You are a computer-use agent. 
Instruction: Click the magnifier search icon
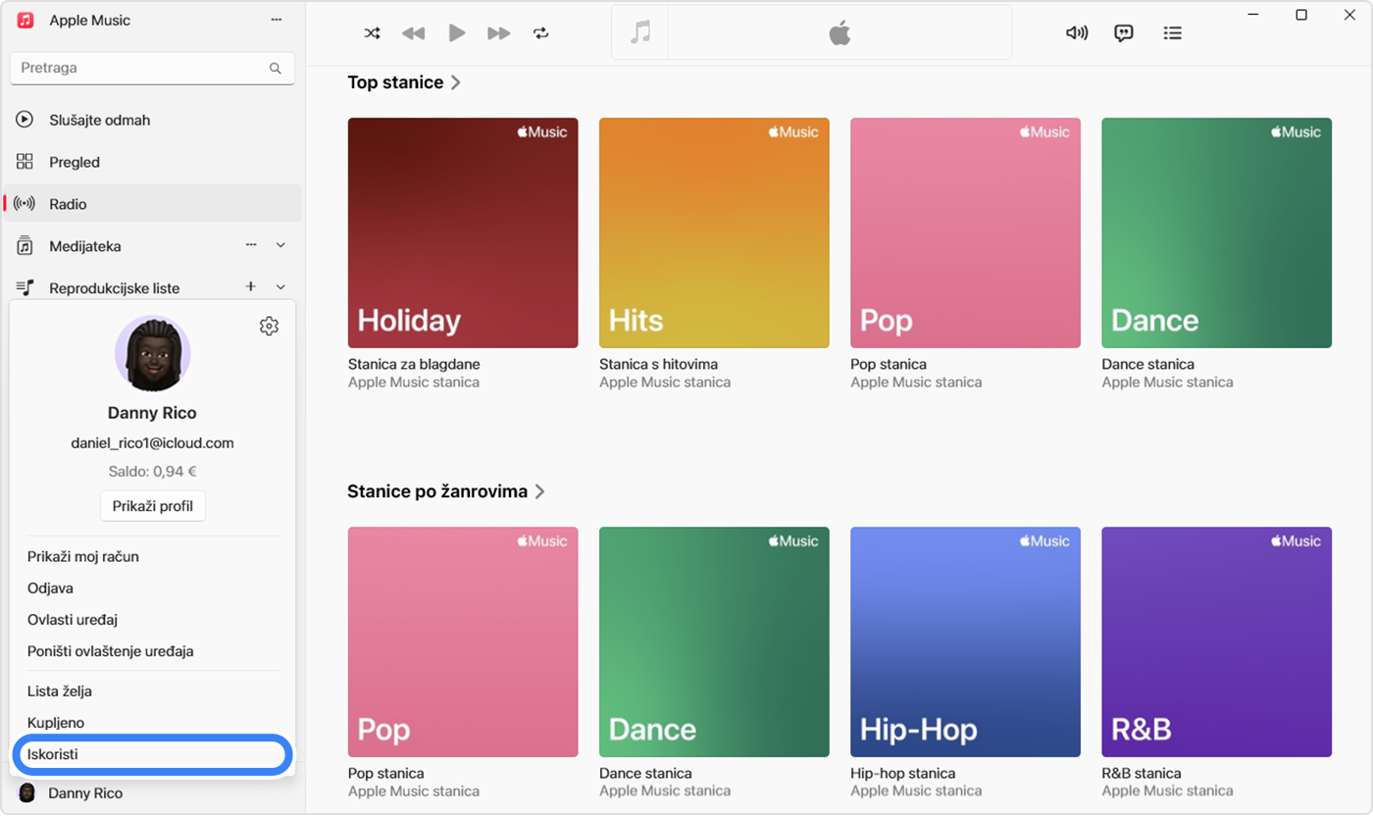[276, 69]
